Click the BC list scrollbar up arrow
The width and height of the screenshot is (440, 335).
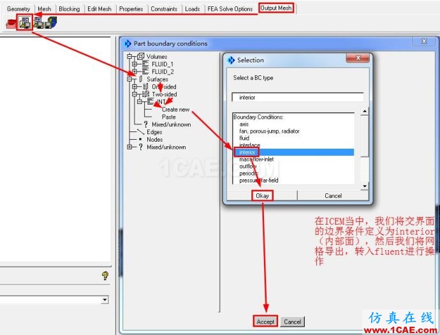364,112
